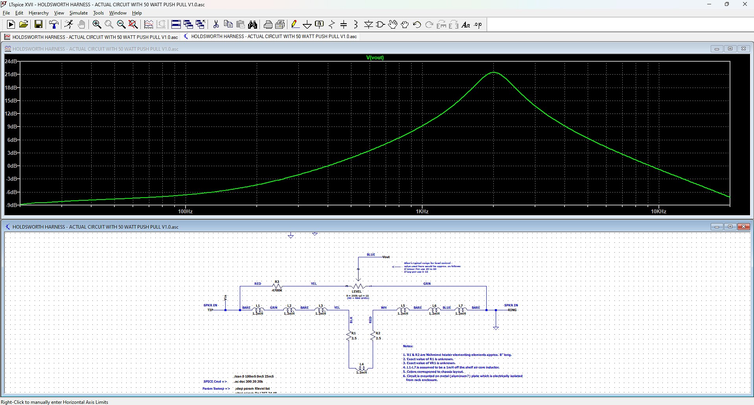Viewport: 754px width, 405px height.
Task: Click the Run simulation icon
Action: [11, 25]
